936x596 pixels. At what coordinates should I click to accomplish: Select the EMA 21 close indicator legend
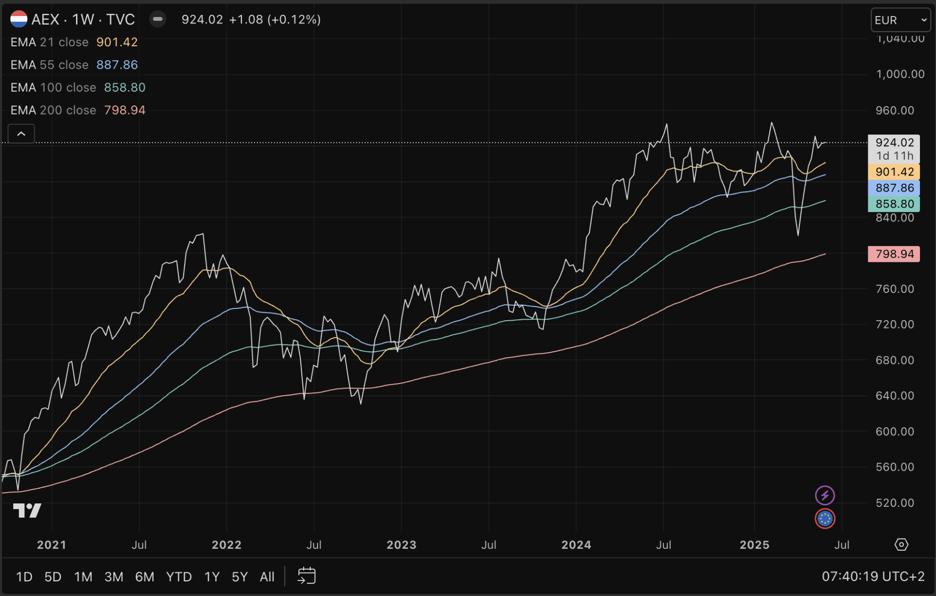pos(49,42)
